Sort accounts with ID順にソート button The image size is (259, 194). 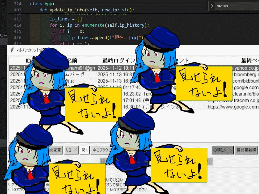pyautogui.click(x=222, y=150)
